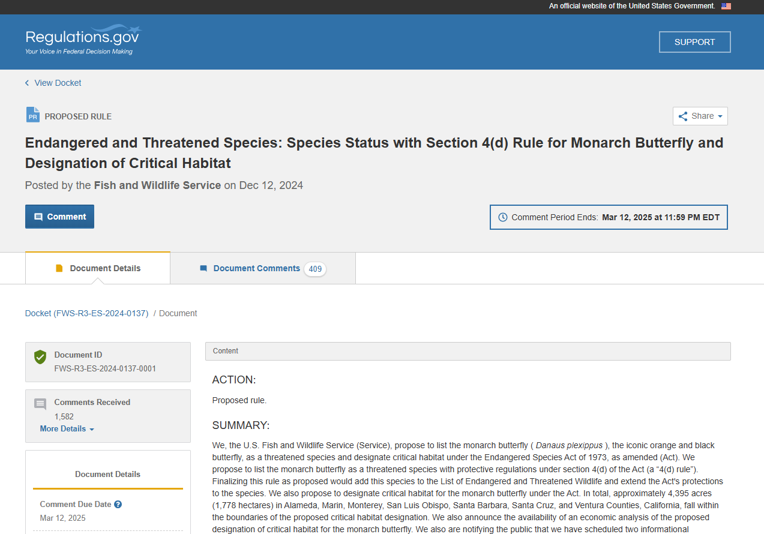This screenshot has width=764, height=534.
Task: Click the yellow document icon in Document Details tab
Action: [59, 268]
